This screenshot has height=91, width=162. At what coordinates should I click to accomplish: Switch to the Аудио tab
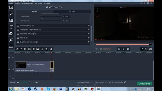[72, 11]
